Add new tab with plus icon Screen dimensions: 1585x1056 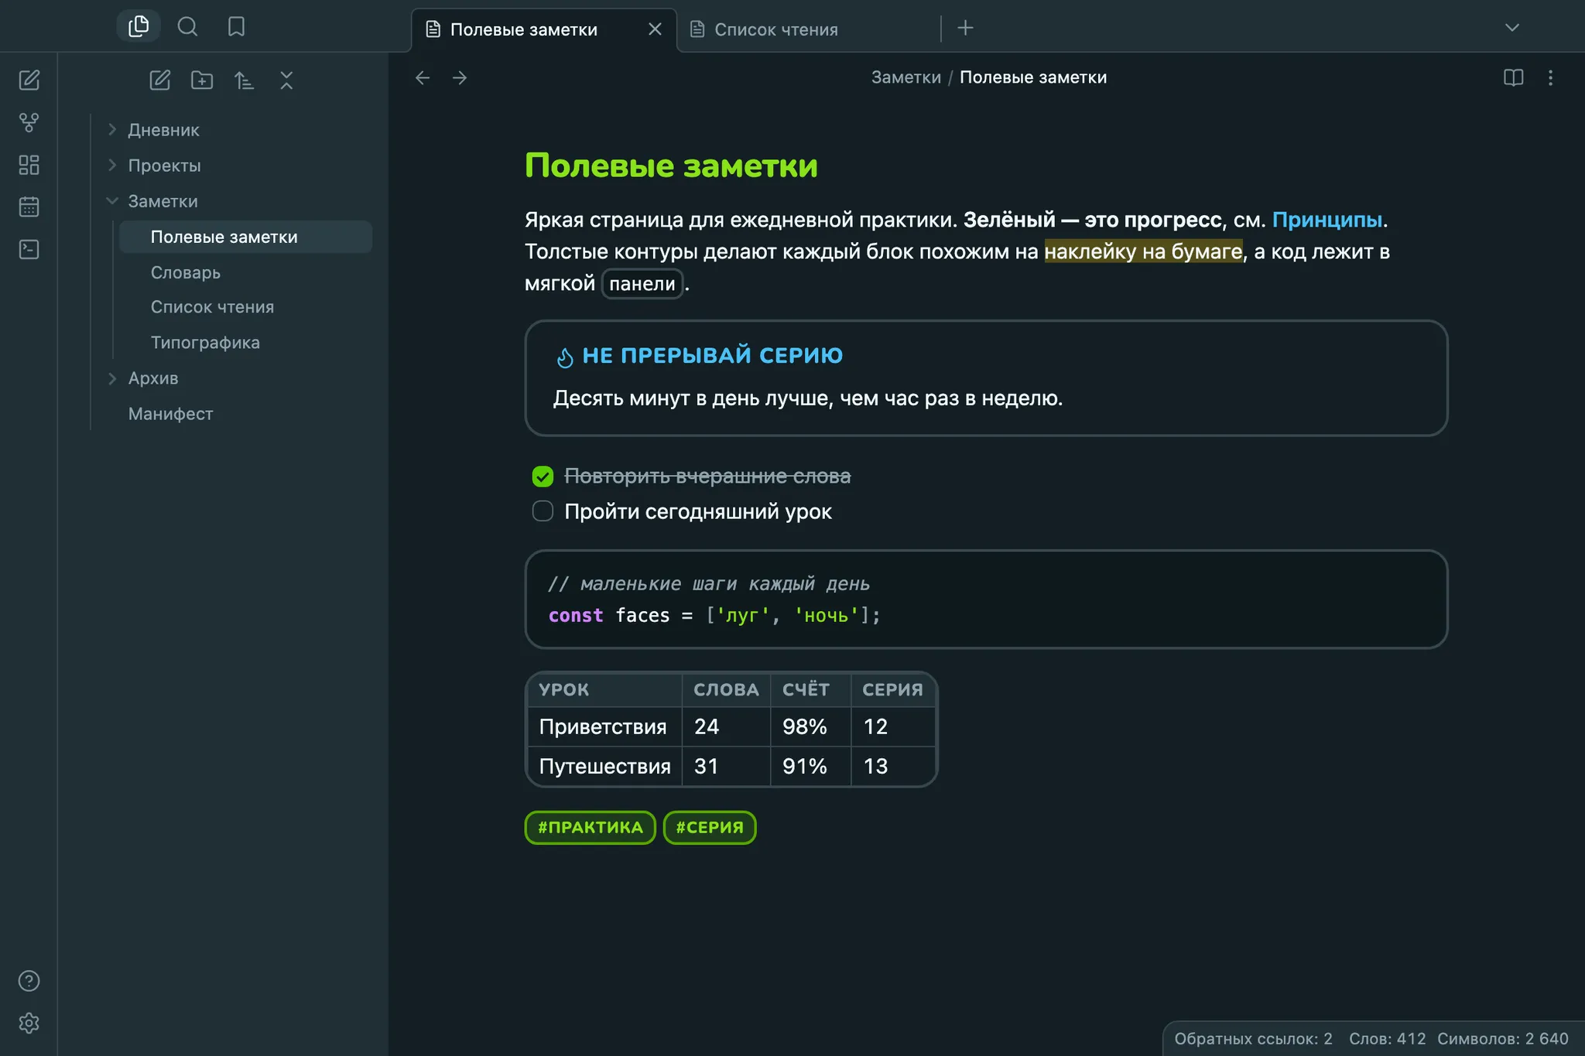pos(965,29)
